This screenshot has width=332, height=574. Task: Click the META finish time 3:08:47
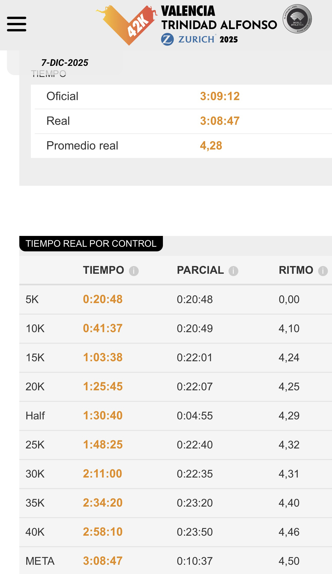(x=103, y=561)
